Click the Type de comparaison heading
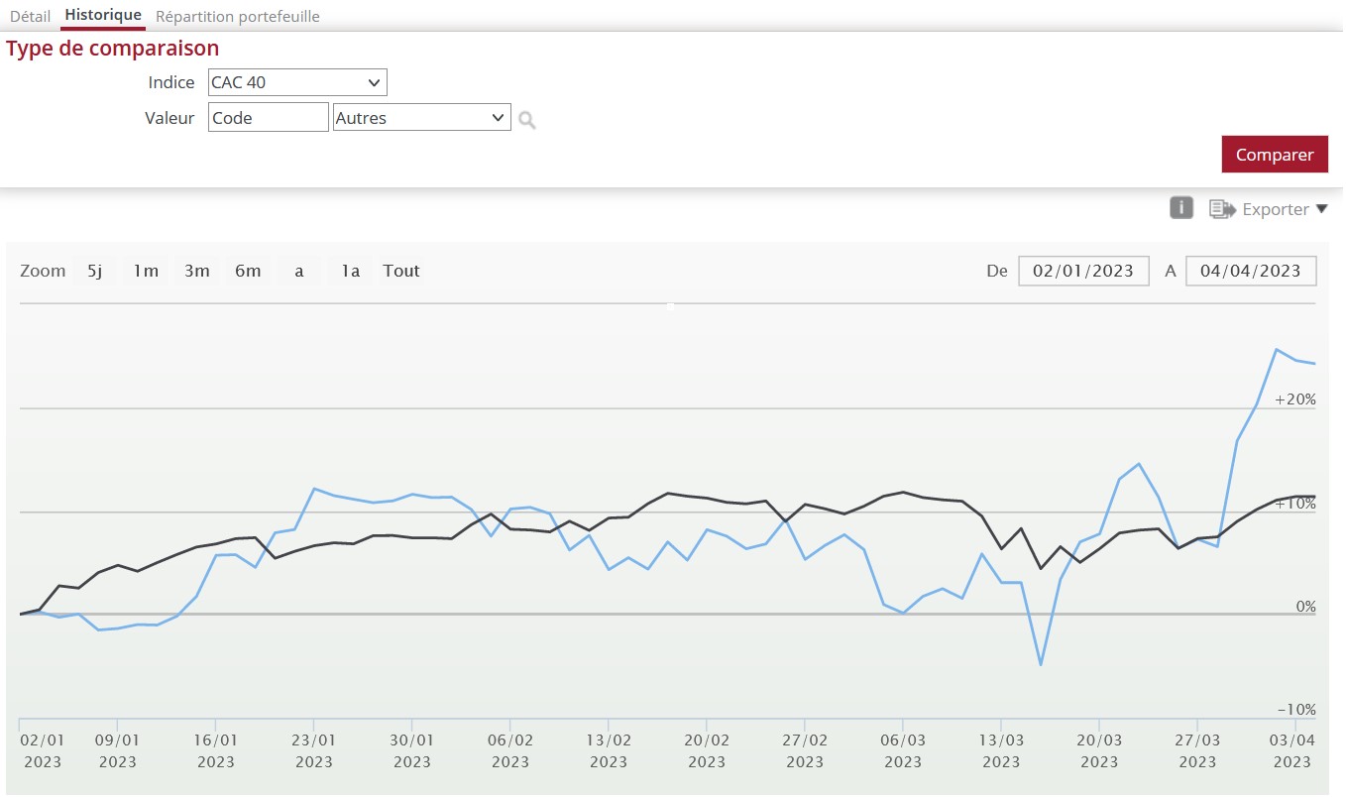The width and height of the screenshot is (1346, 797). pyautogui.click(x=113, y=49)
